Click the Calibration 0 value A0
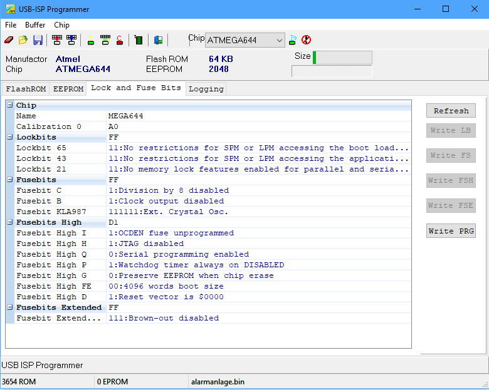 point(113,126)
